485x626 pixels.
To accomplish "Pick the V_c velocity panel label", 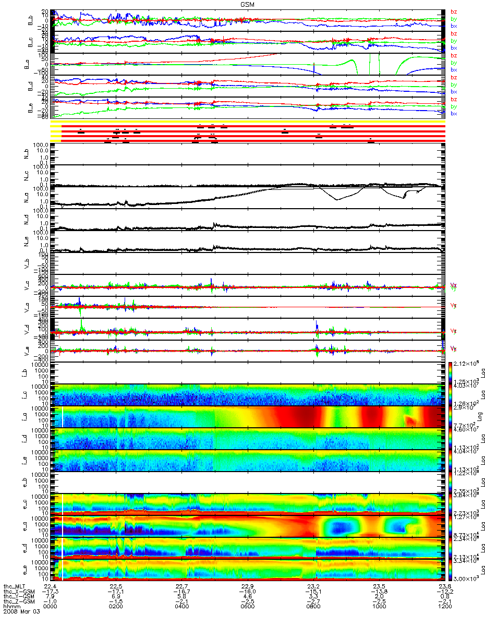I will pyautogui.click(x=27, y=285).
